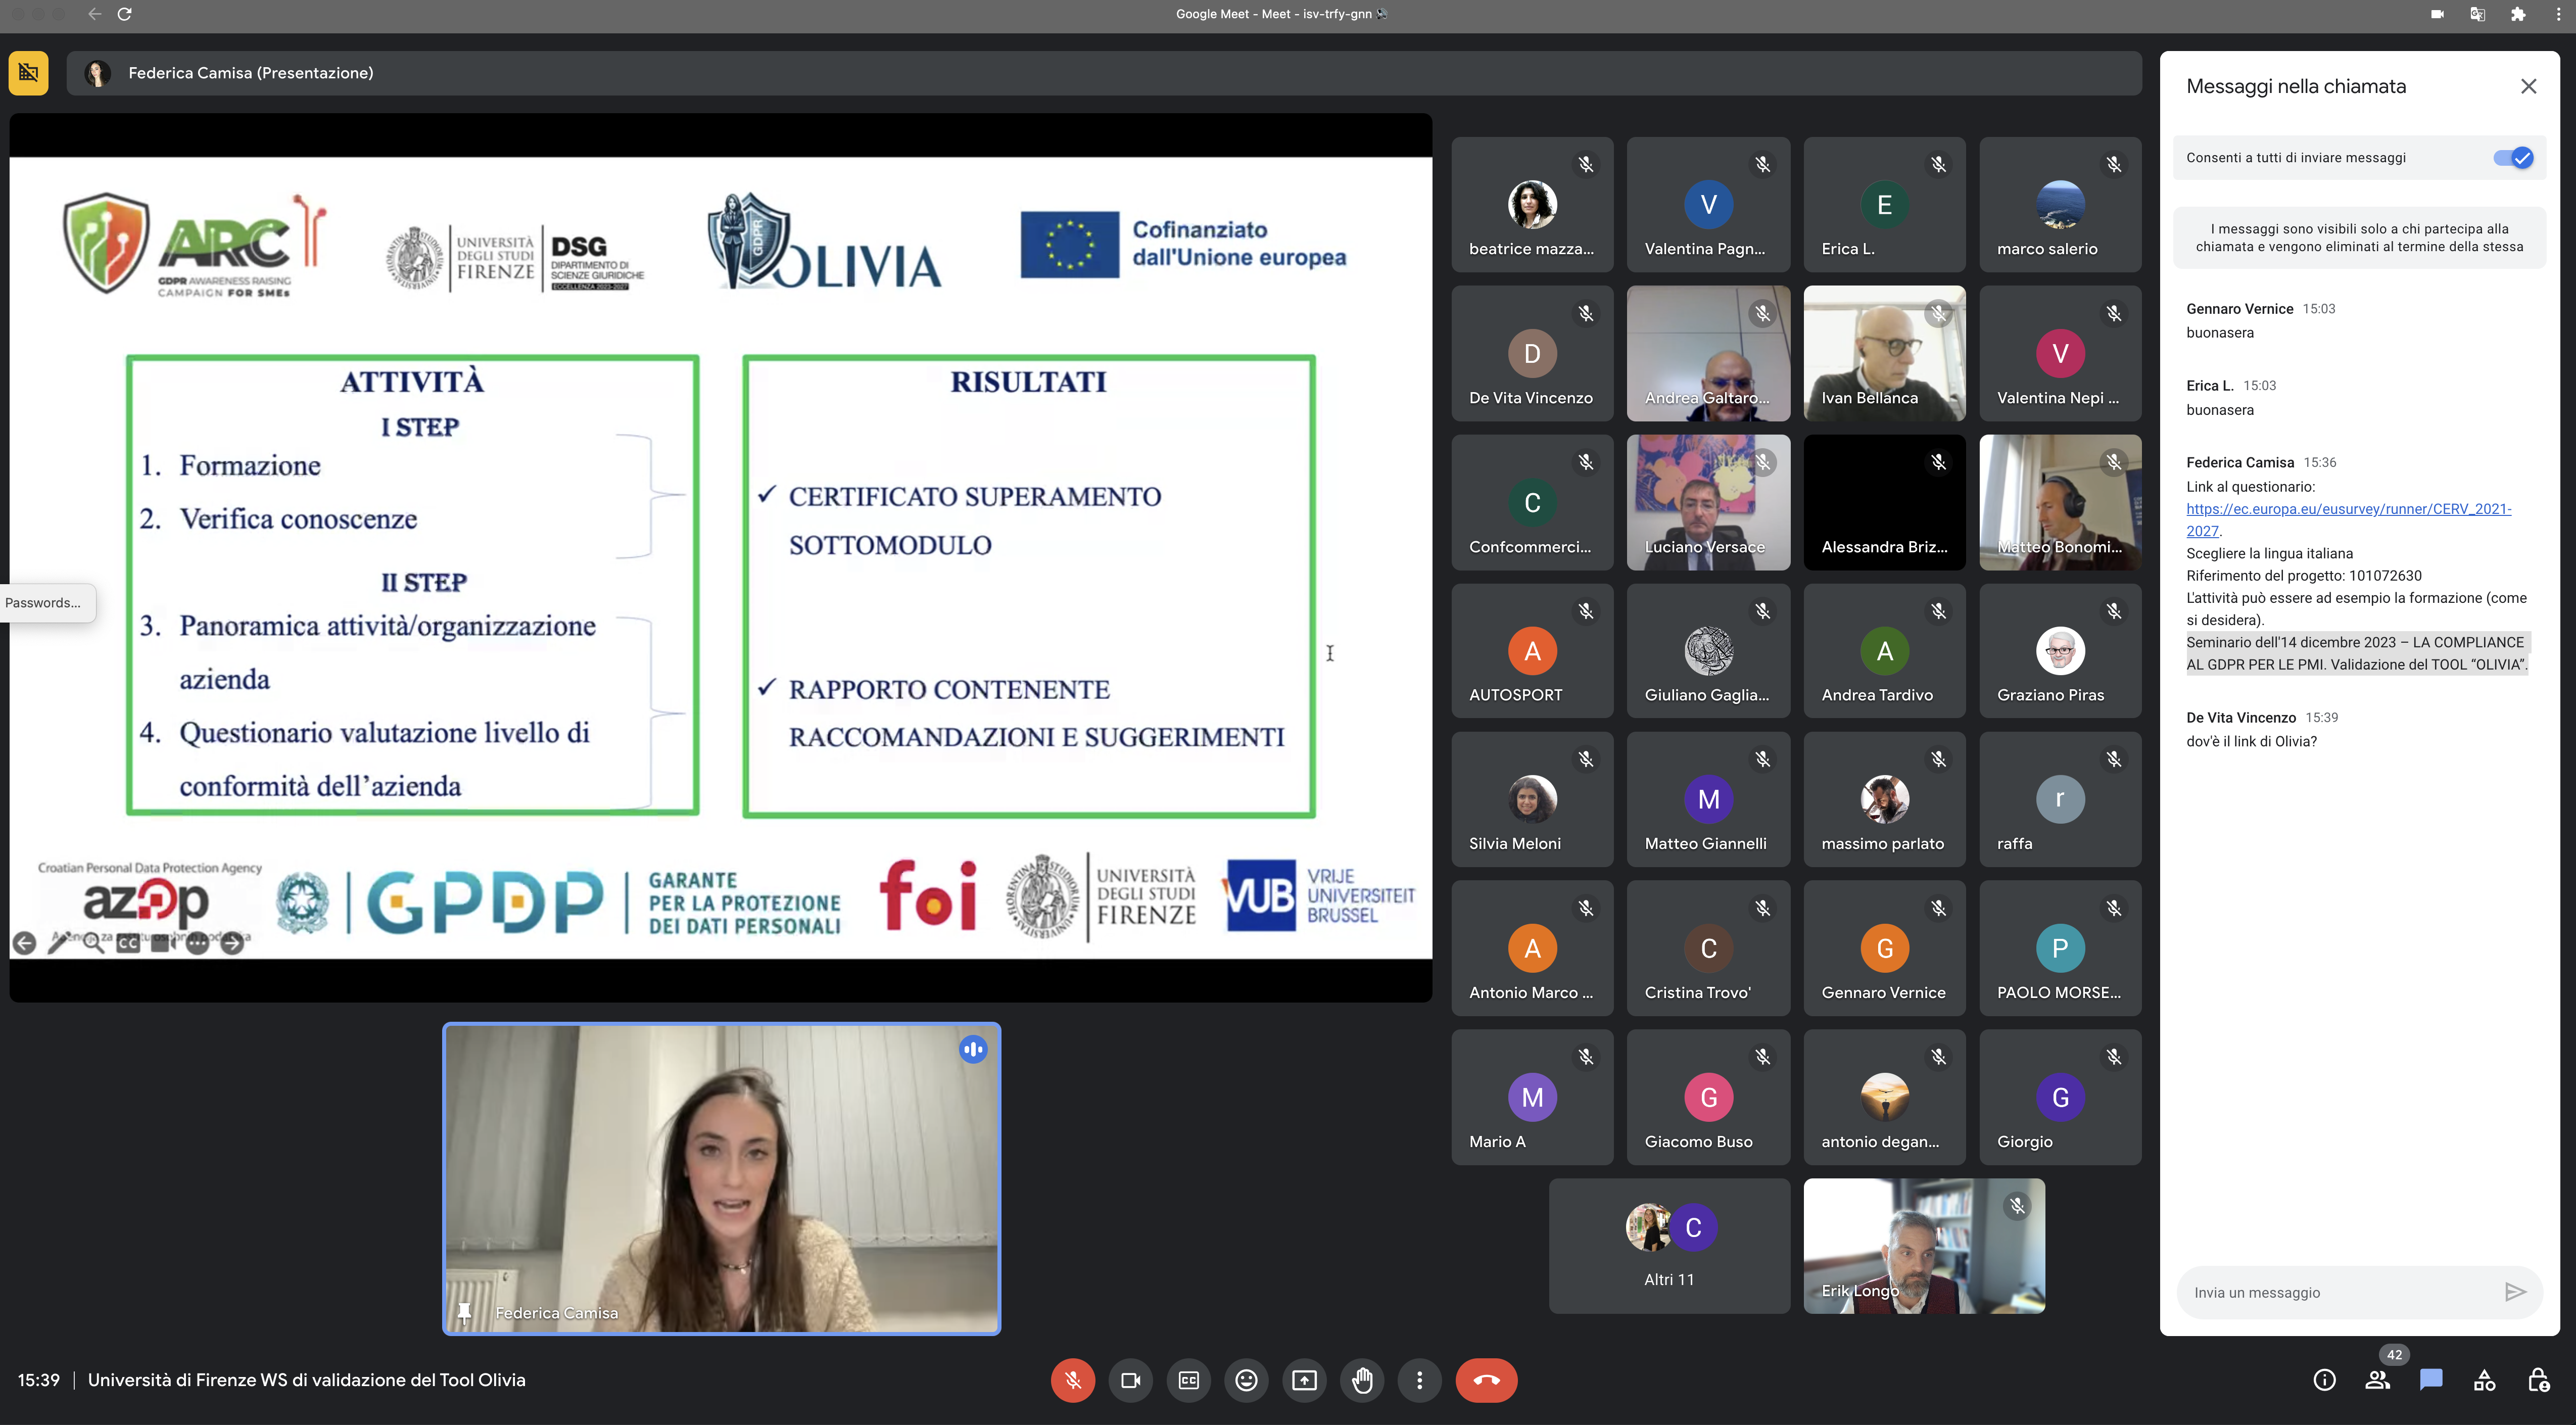Open the emoji reactions picker
Screen dimensions: 2576x1425
(1246, 1380)
